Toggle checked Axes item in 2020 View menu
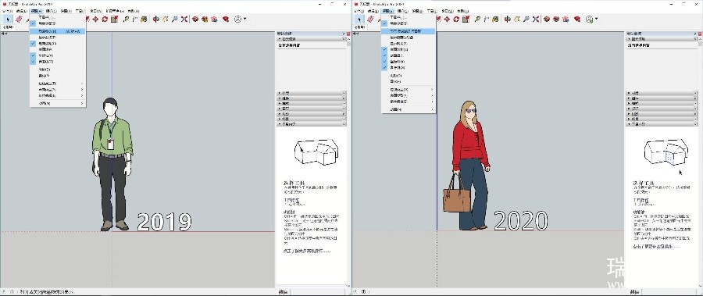Screen dimensions: 703x296 [409, 62]
